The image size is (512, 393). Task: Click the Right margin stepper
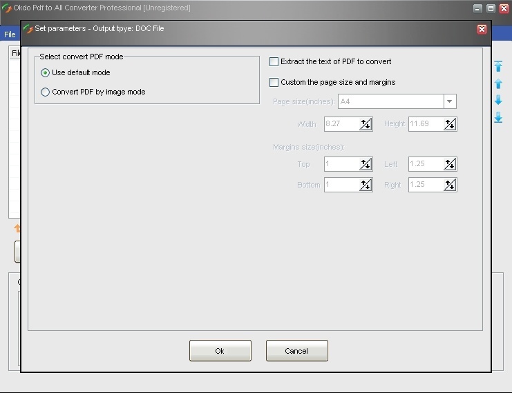point(450,185)
